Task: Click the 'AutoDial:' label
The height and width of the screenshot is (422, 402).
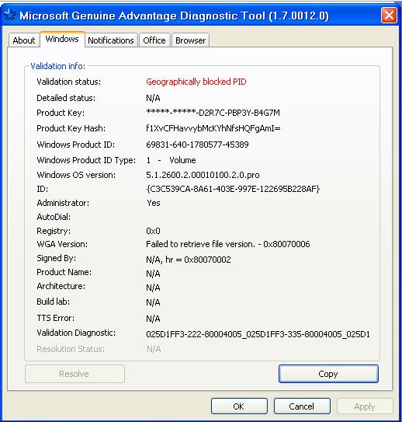Action: 54,217
